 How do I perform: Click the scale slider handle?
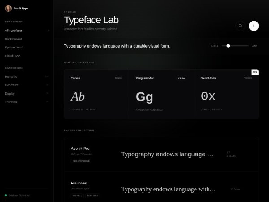point(228,46)
